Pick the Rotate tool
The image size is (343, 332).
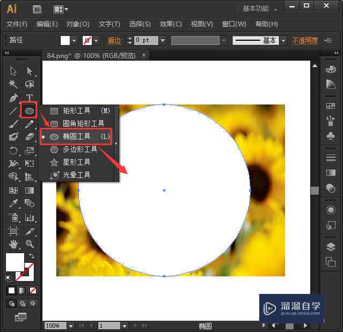click(13, 151)
